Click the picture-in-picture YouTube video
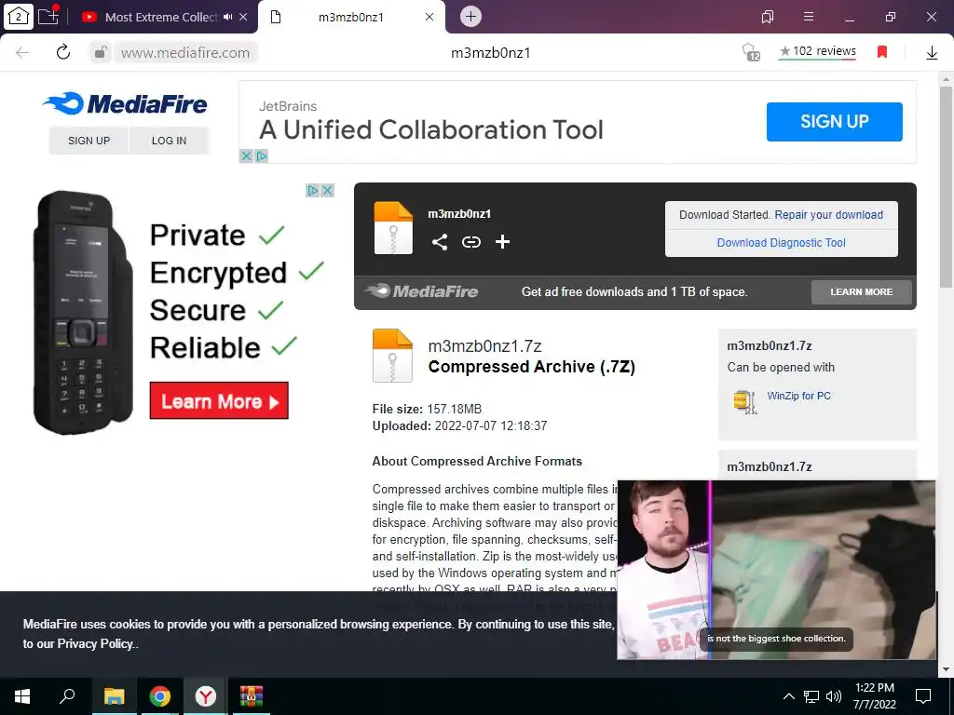The width and height of the screenshot is (954, 715). pos(776,570)
